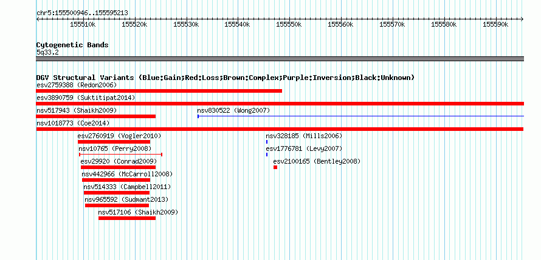This screenshot has width=541, height=260.
Task: Select the nsv514333 red loss bar
Action: [x=117, y=193]
